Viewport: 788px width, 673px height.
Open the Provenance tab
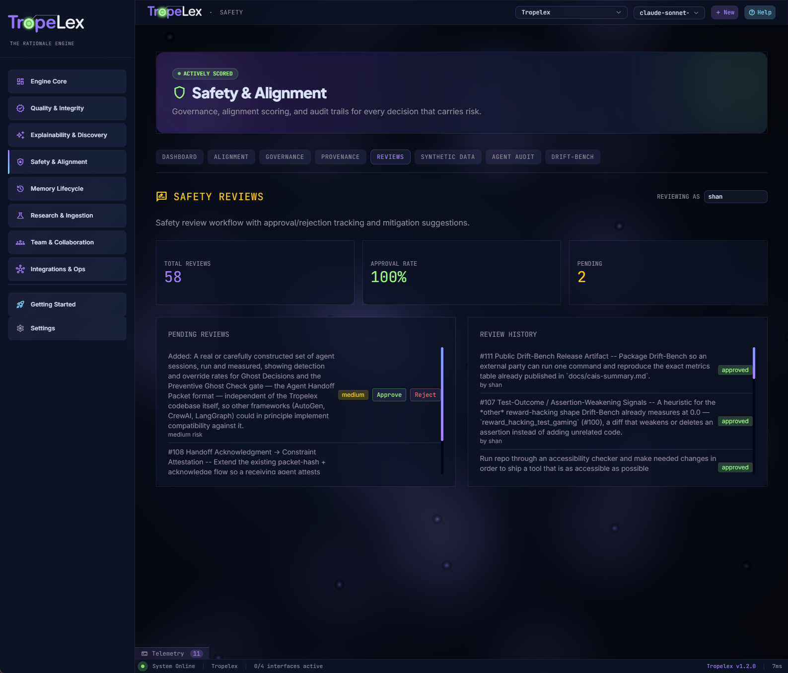click(x=341, y=157)
